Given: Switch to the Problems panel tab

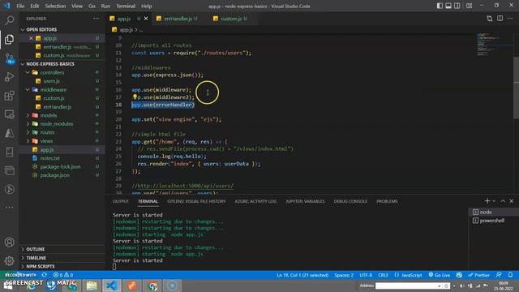Looking at the screenshot, I should point(387,201).
